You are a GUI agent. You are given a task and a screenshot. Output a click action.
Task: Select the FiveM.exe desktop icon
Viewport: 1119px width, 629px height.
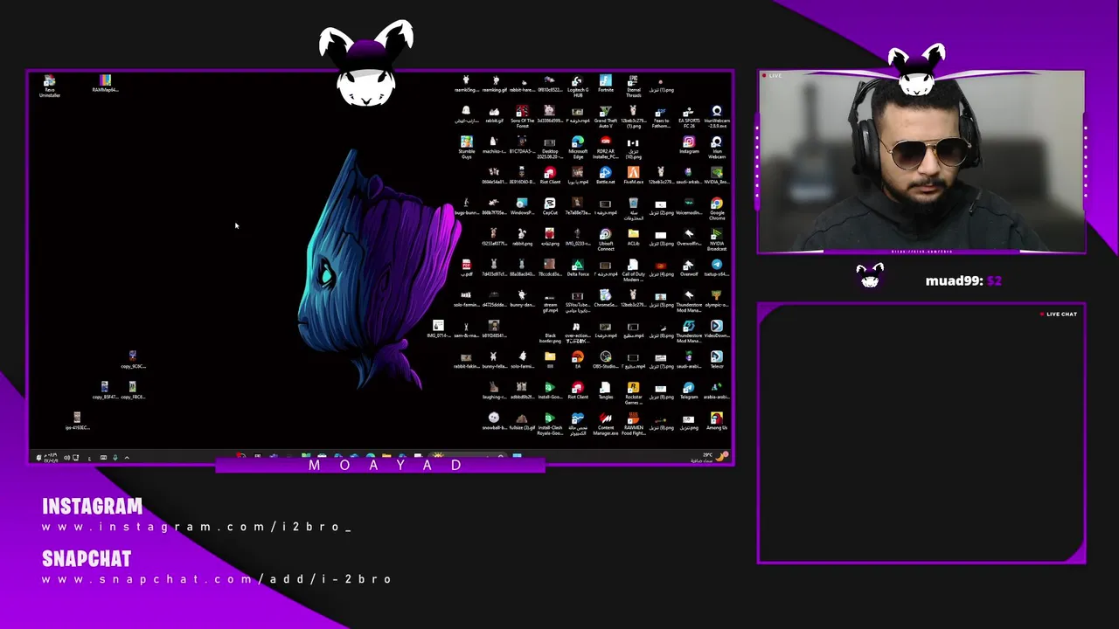(633, 176)
